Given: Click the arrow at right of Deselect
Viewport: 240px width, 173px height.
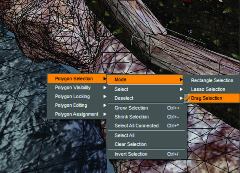Looking at the screenshot, I should 181,98.
